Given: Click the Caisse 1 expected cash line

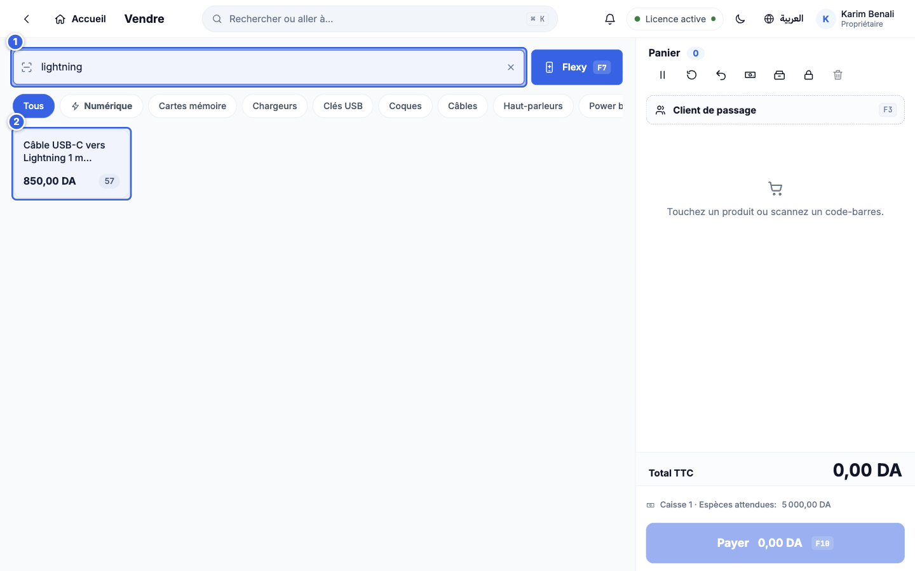Looking at the screenshot, I should coord(738,505).
